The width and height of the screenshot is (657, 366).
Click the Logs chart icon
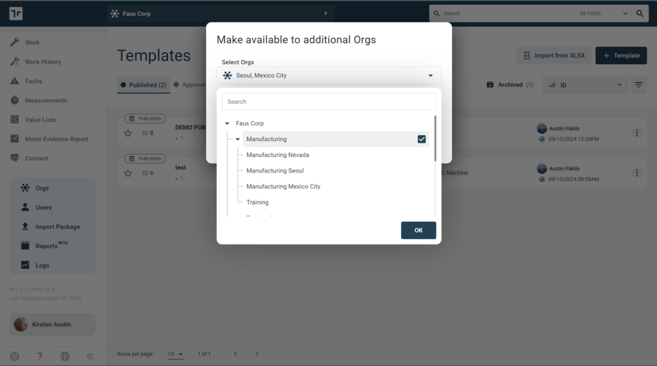(25, 265)
